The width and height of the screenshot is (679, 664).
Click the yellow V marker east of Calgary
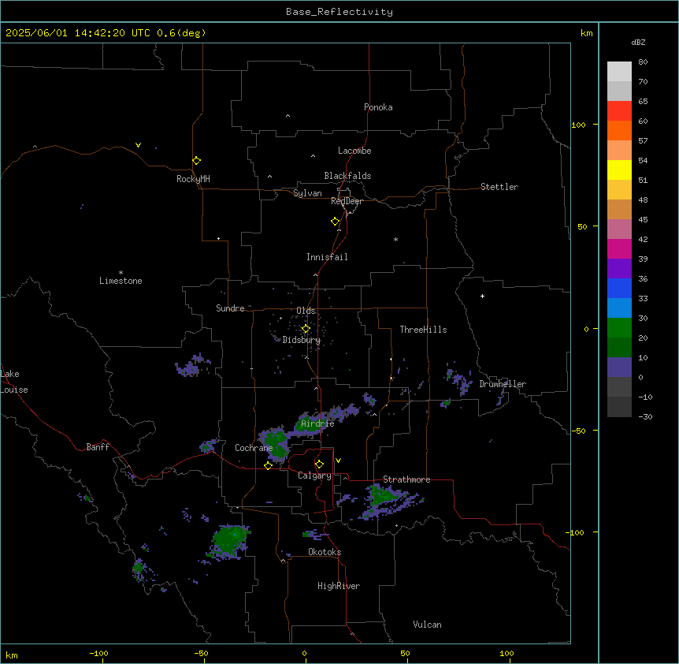point(338,461)
